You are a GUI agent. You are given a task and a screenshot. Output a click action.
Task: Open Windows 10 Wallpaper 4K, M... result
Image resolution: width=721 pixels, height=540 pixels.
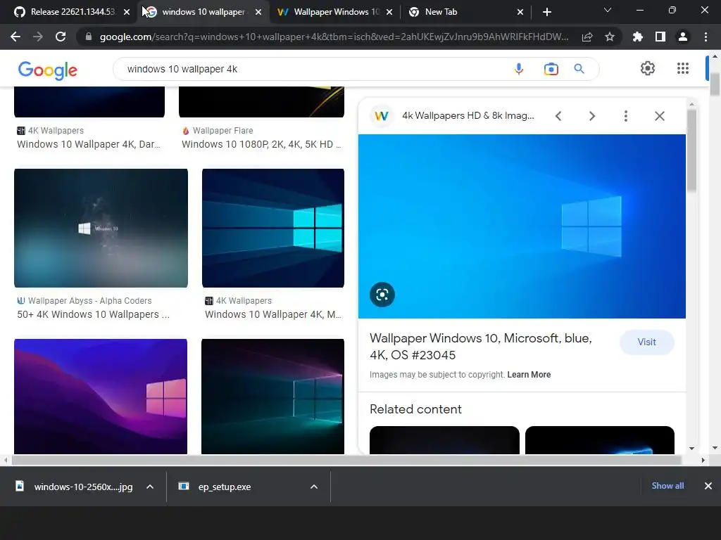click(273, 314)
